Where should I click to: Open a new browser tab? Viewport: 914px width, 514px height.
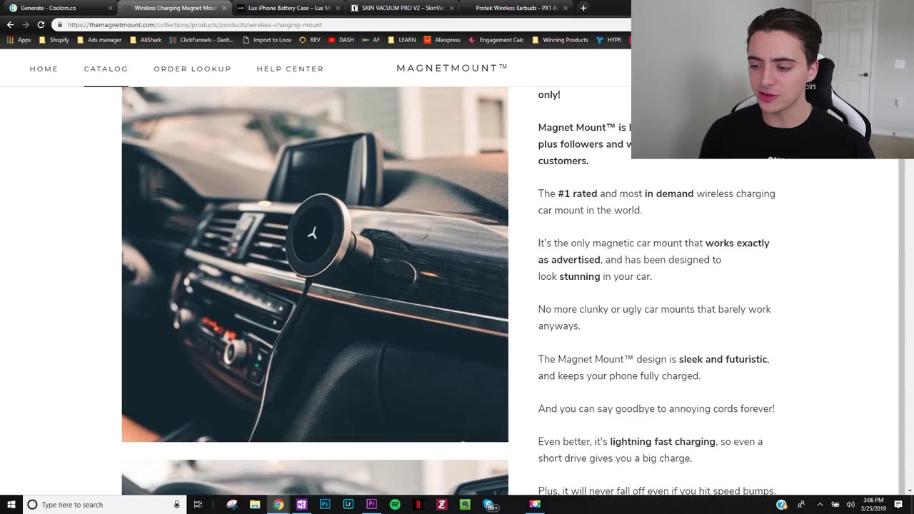pyautogui.click(x=583, y=8)
